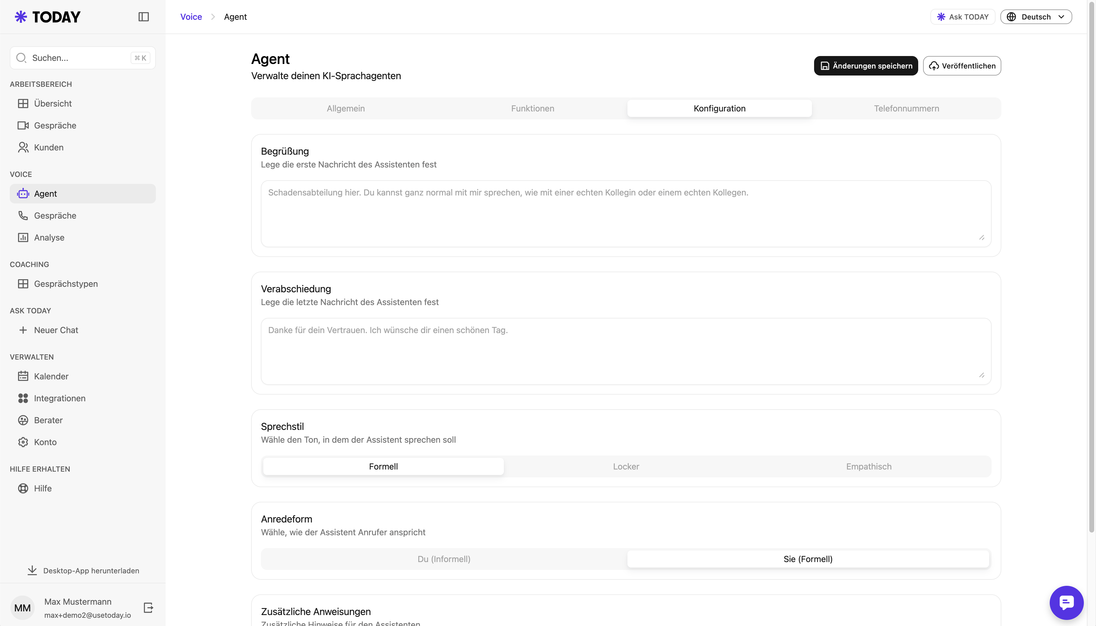The width and height of the screenshot is (1096, 626).
Task: Click the Berater face icon
Action: 23,420
